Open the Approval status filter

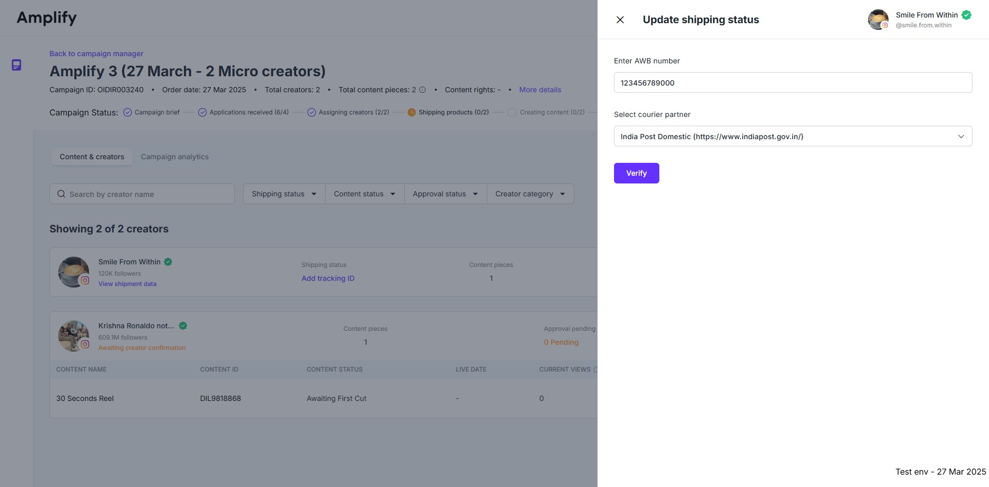pyautogui.click(x=446, y=194)
